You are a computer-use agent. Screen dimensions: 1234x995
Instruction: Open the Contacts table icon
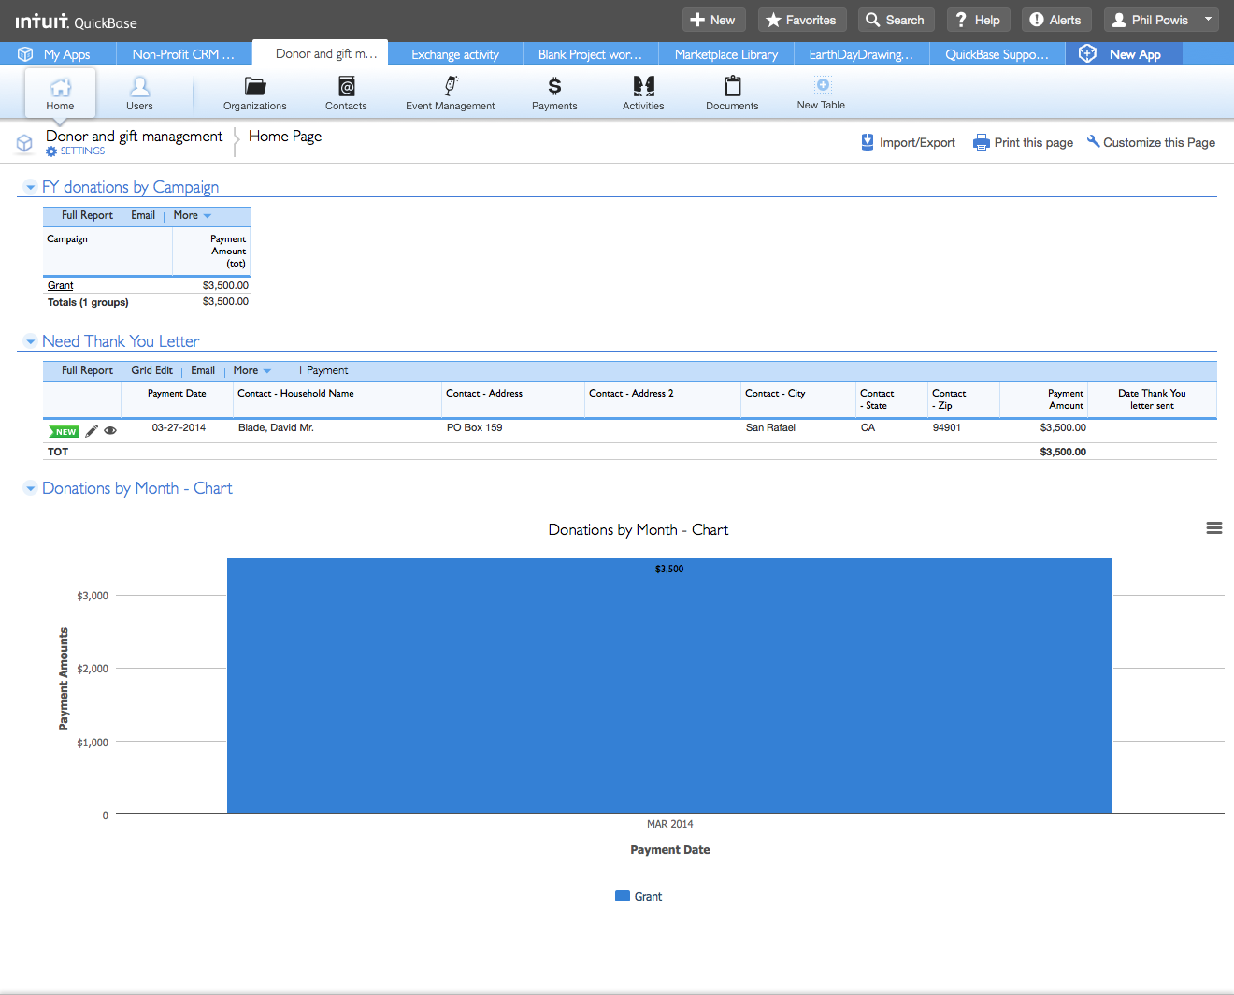[x=346, y=87]
